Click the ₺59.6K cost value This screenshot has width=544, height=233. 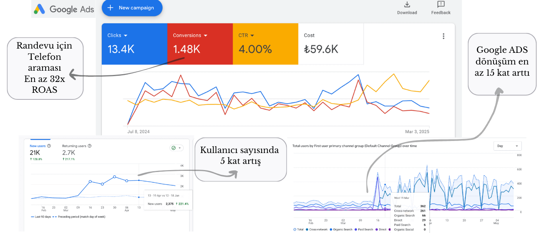(x=321, y=49)
